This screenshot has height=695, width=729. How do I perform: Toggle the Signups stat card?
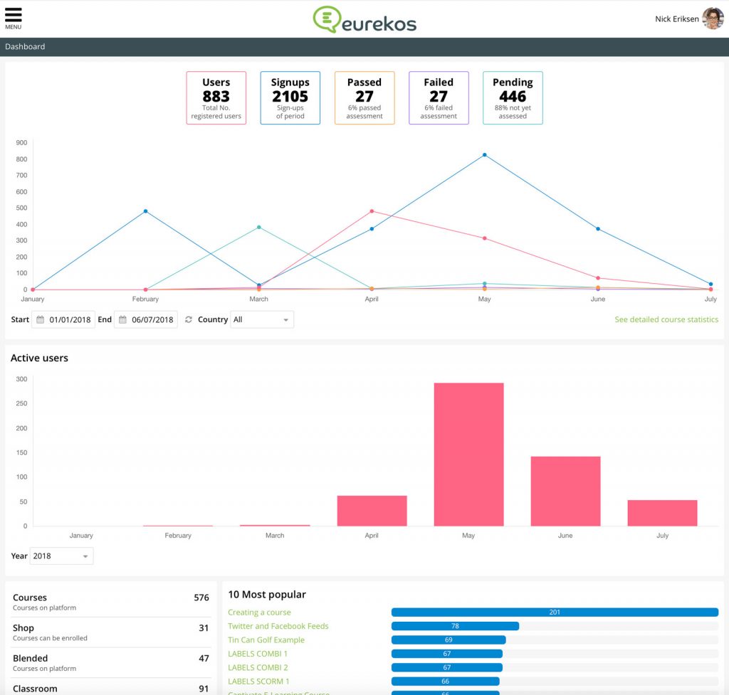click(290, 98)
